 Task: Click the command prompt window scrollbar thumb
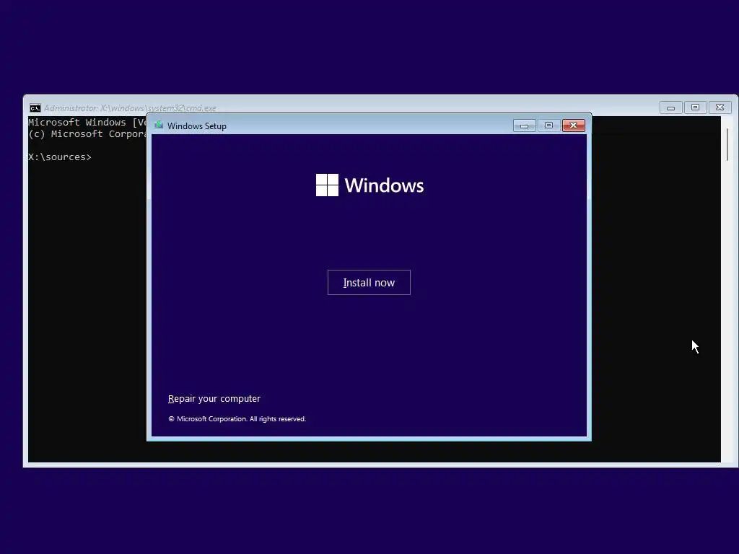pos(727,144)
